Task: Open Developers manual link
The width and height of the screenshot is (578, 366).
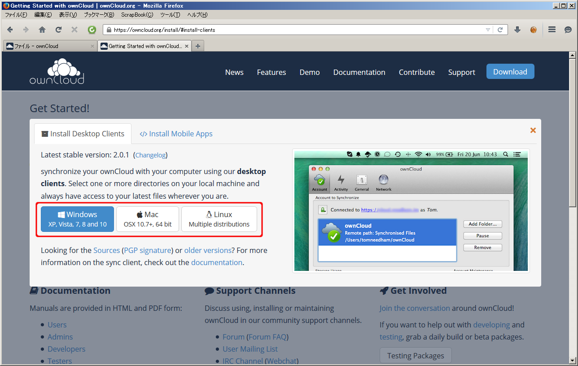Action: [x=66, y=349]
